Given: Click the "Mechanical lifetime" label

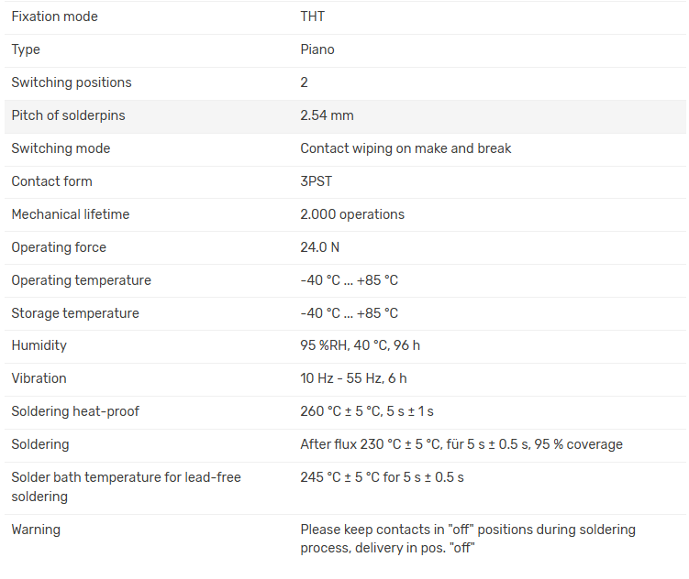Looking at the screenshot, I should pos(71,214).
